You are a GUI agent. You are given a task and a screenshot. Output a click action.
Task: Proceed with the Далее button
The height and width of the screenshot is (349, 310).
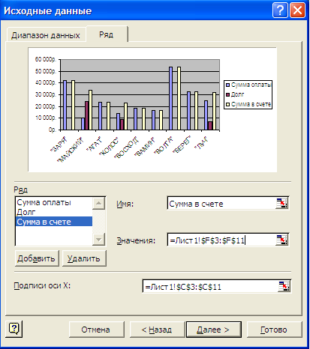point(213,330)
